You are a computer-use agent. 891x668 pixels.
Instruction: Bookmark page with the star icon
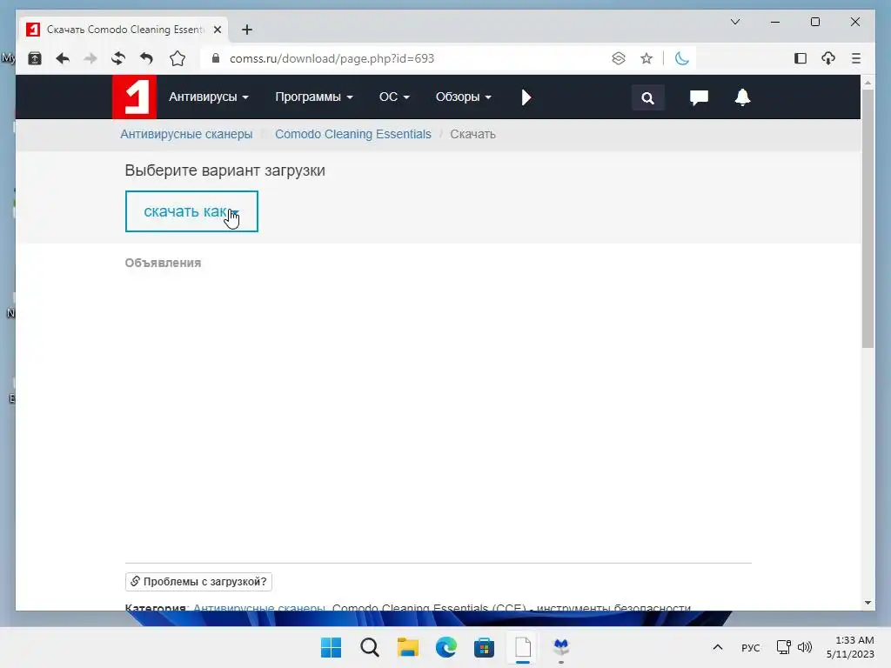tap(646, 58)
